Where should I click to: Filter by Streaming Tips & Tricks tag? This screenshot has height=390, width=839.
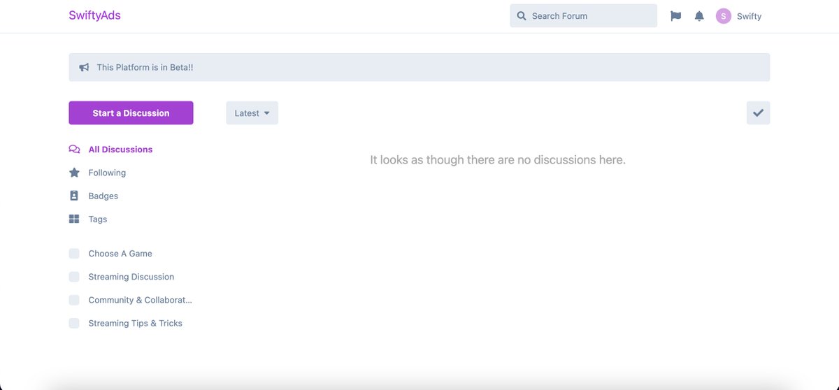pyautogui.click(x=135, y=323)
